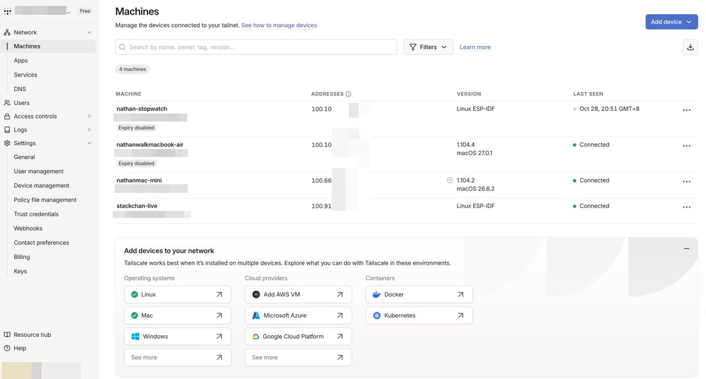The width and height of the screenshot is (706, 379).
Task: Click the Resource hub book icon
Action: tap(6, 335)
